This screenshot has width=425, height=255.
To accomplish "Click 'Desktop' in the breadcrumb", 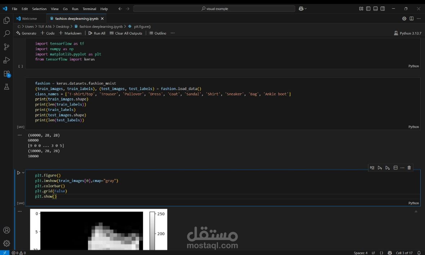I will (x=63, y=27).
